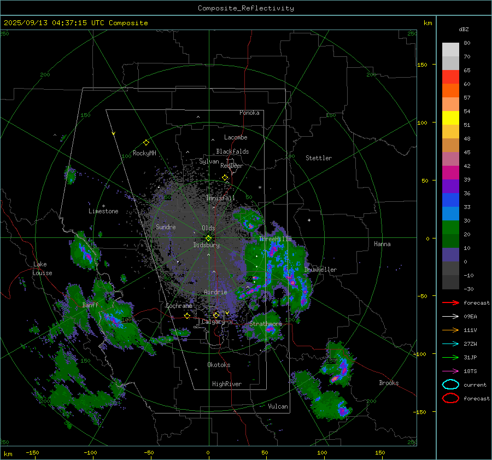This screenshot has width=492, height=460.
Task: Select the orange 57–60 dBZ swatch
Action: (x=450, y=91)
